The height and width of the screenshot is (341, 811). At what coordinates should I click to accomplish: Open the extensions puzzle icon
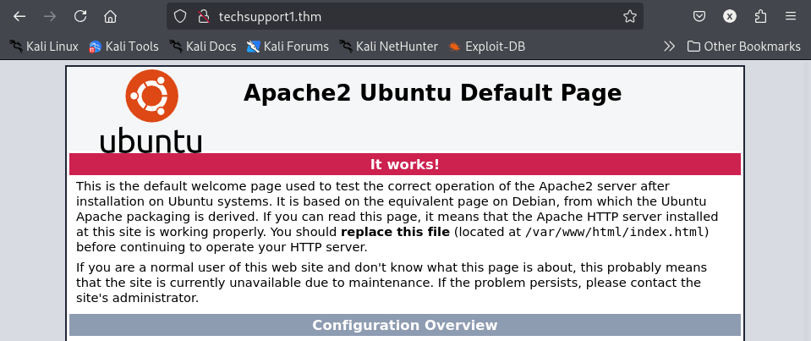[760, 17]
